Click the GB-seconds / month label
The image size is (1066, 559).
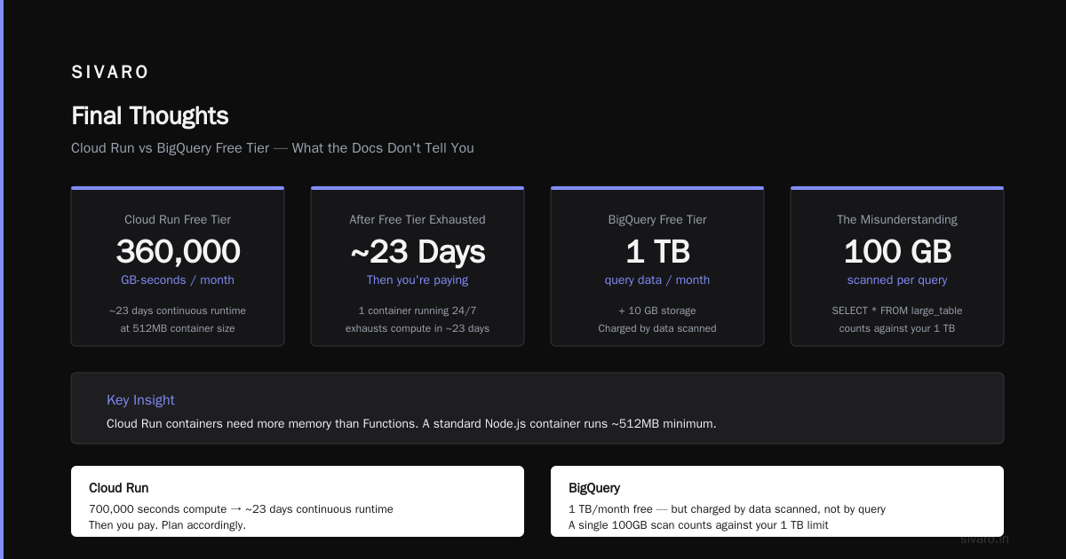click(178, 279)
